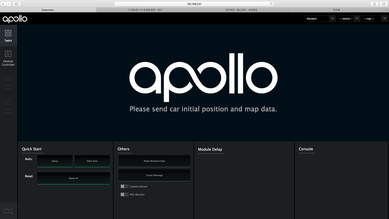The height and width of the screenshot is (219, 389).
Task: Switch to the 首页 - 知乎 tab
Action: coord(145,10)
